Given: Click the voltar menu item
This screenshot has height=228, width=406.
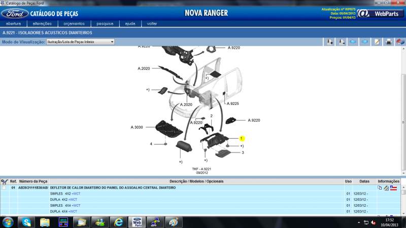Looking at the screenshot, I should [152, 23].
